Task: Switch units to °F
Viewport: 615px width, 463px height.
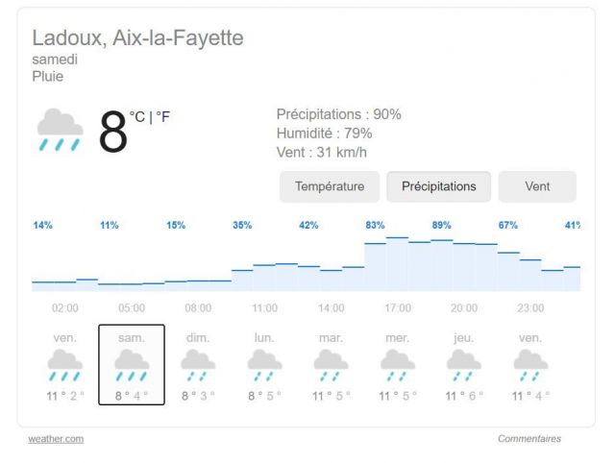Action: [163, 117]
